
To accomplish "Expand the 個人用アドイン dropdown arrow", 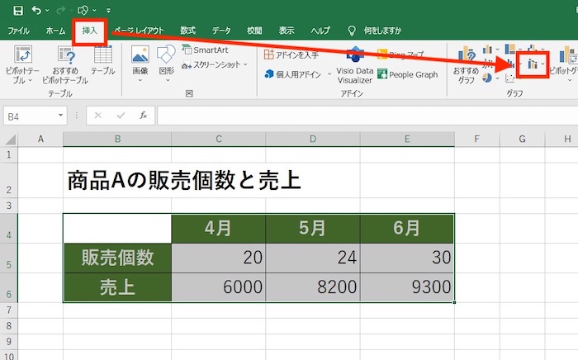I will click(x=329, y=74).
